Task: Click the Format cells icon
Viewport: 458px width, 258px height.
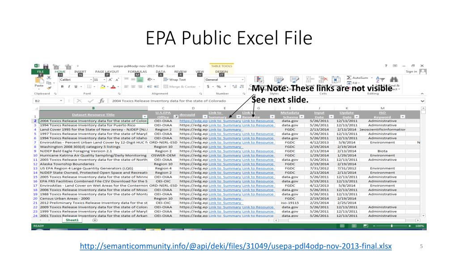Action: 336,80
